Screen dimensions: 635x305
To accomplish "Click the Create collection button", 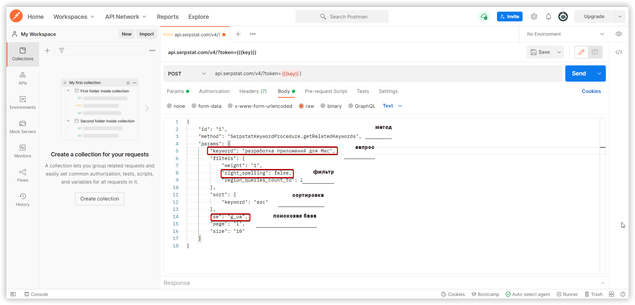I will (100, 199).
